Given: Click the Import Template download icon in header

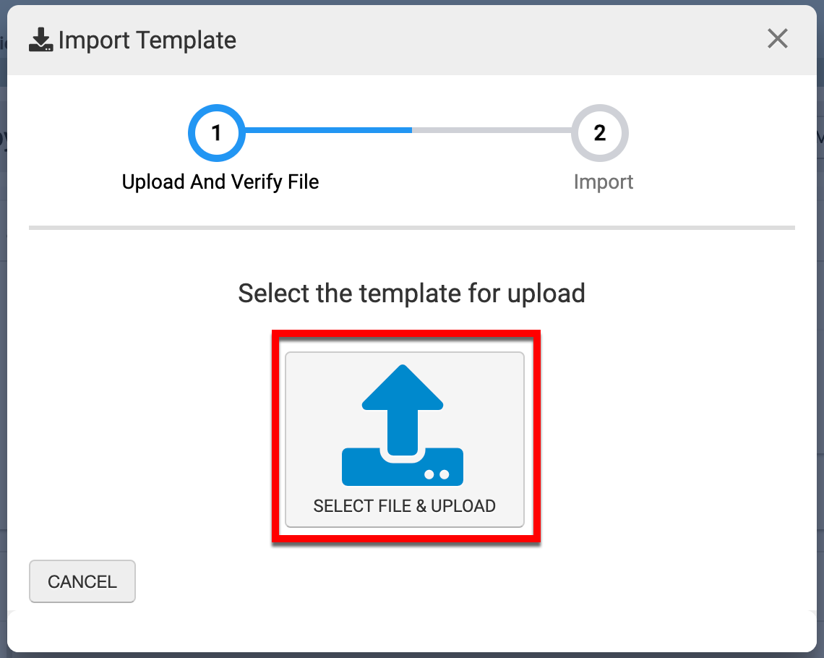Looking at the screenshot, I should (41, 40).
